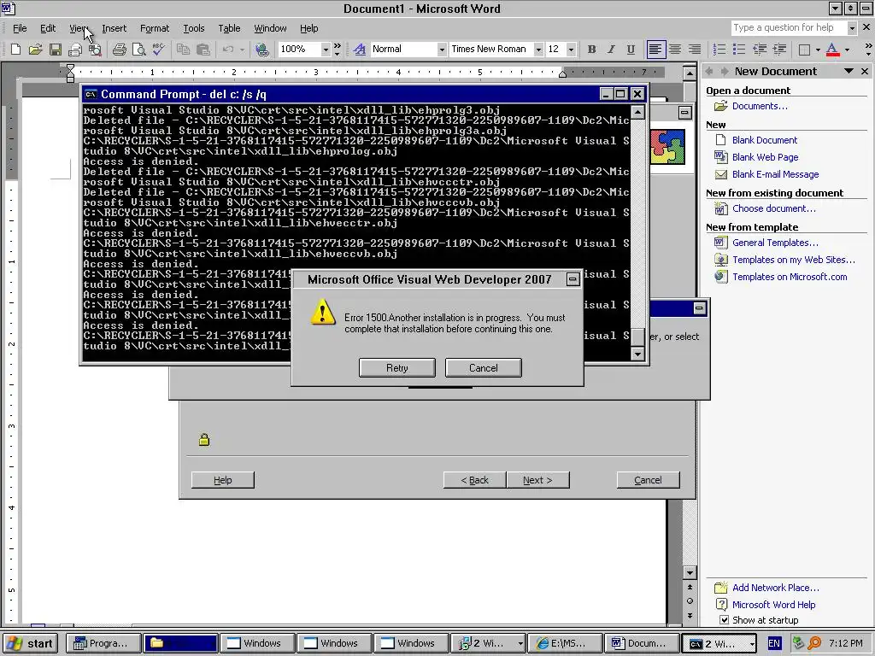Click the General Templates... link
The height and width of the screenshot is (656, 875).
[x=775, y=243]
